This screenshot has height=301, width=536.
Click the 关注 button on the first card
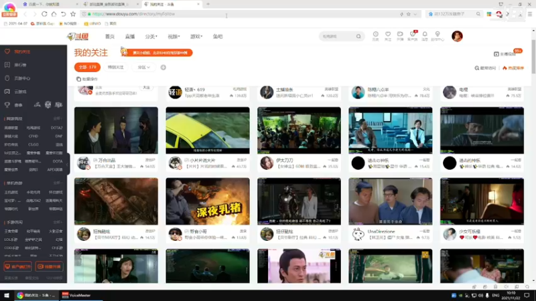coord(146,88)
